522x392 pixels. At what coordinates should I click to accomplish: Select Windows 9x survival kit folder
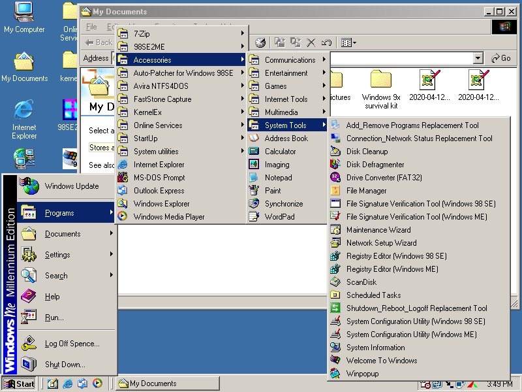(x=381, y=90)
